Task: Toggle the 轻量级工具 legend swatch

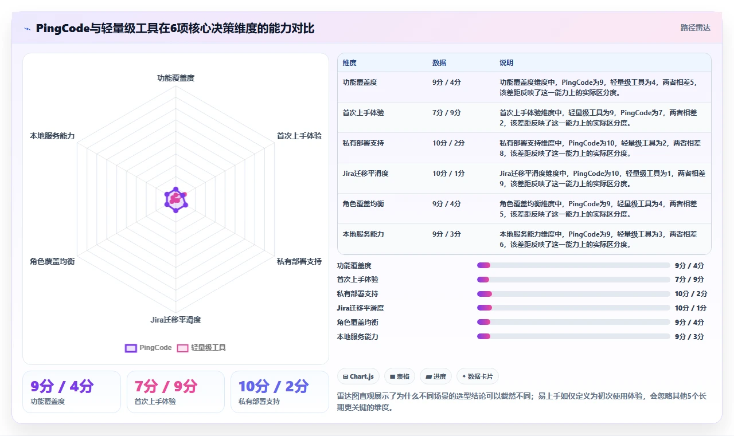Action: pos(182,348)
